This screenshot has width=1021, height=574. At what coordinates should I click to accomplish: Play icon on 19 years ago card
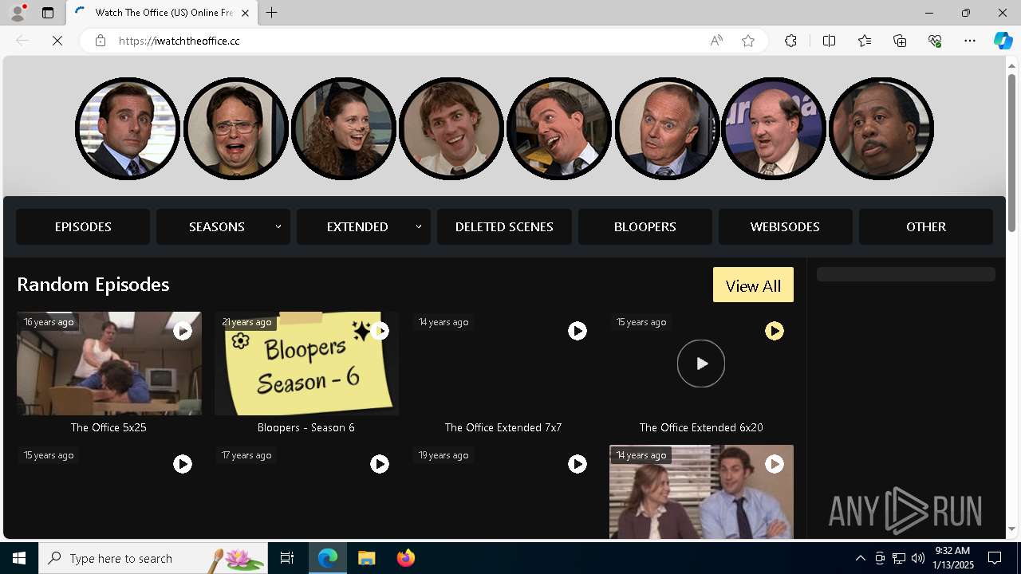tap(578, 464)
